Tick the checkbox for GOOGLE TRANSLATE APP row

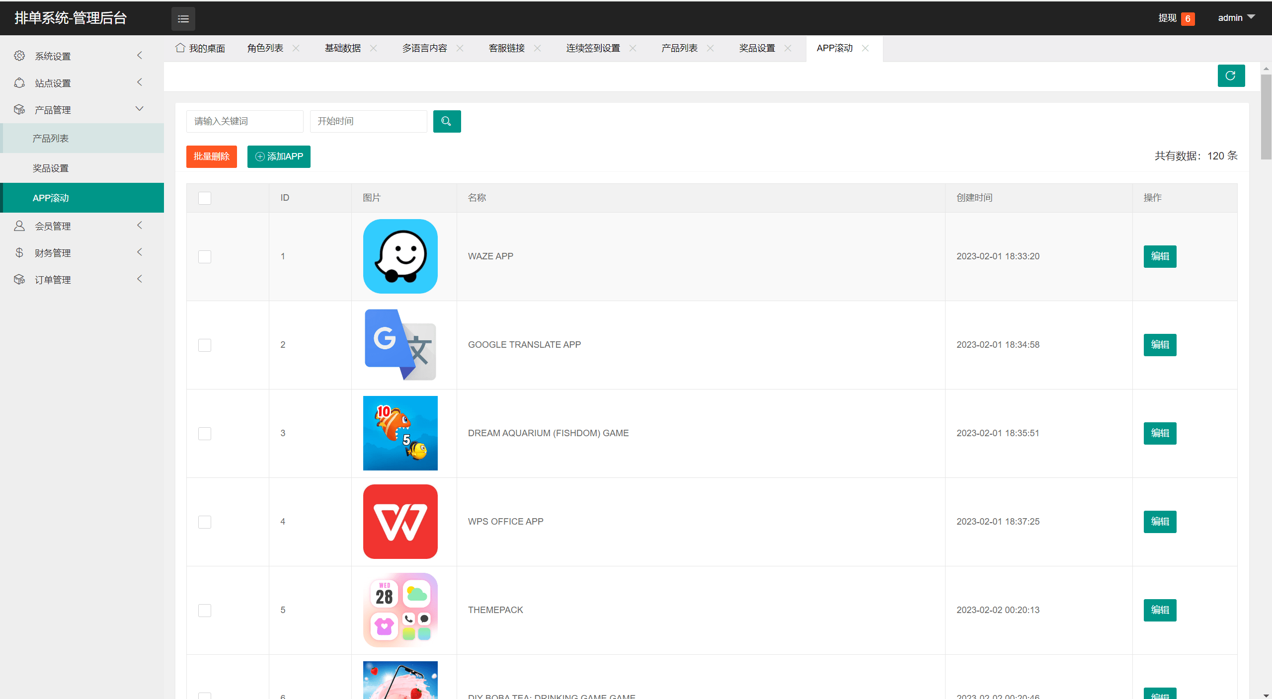pos(205,345)
